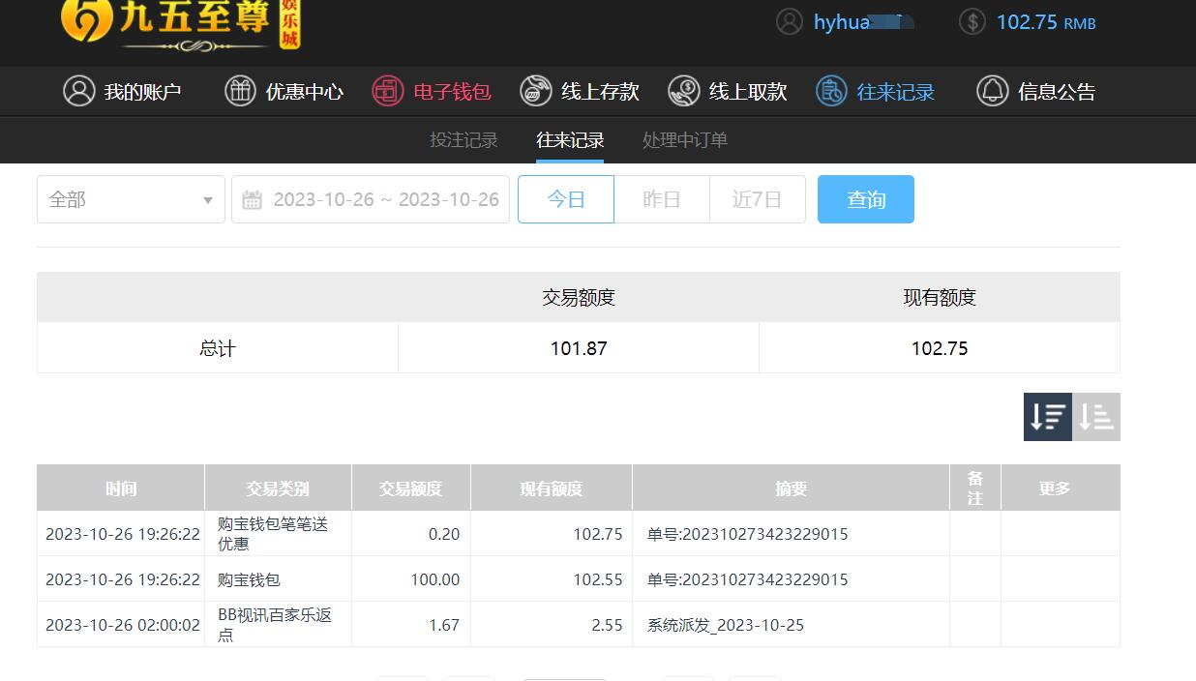Click the 2.55 balance cell

click(x=608, y=625)
